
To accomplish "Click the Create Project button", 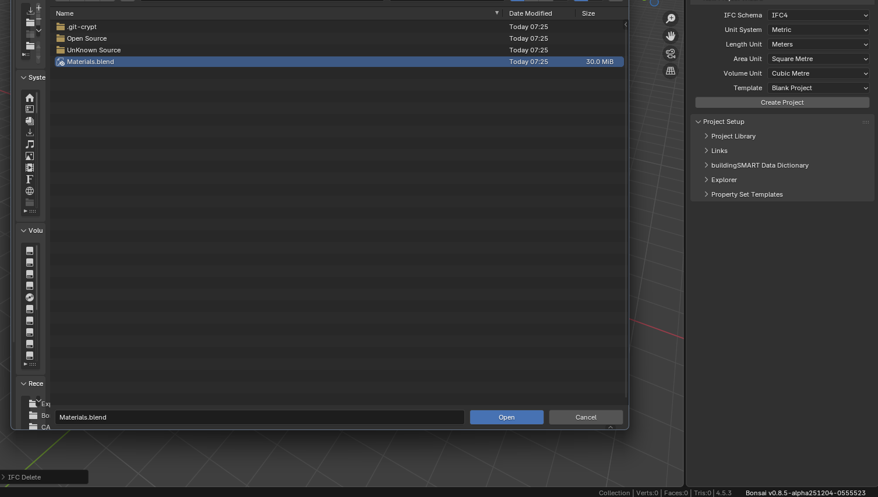I will coord(782,102).
